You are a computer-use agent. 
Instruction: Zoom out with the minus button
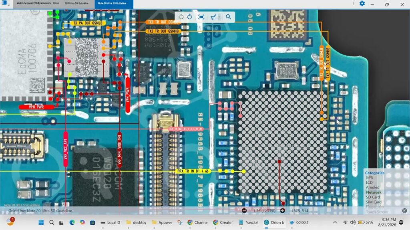(x=244, y=210)
